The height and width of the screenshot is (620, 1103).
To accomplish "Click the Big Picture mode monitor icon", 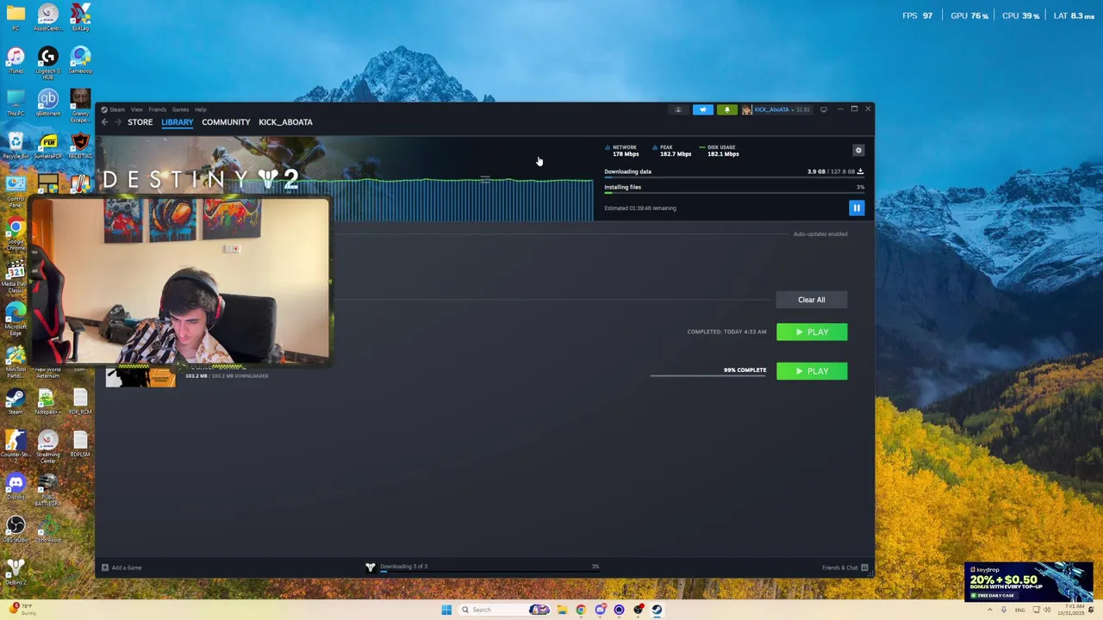I will click(824, 109).
